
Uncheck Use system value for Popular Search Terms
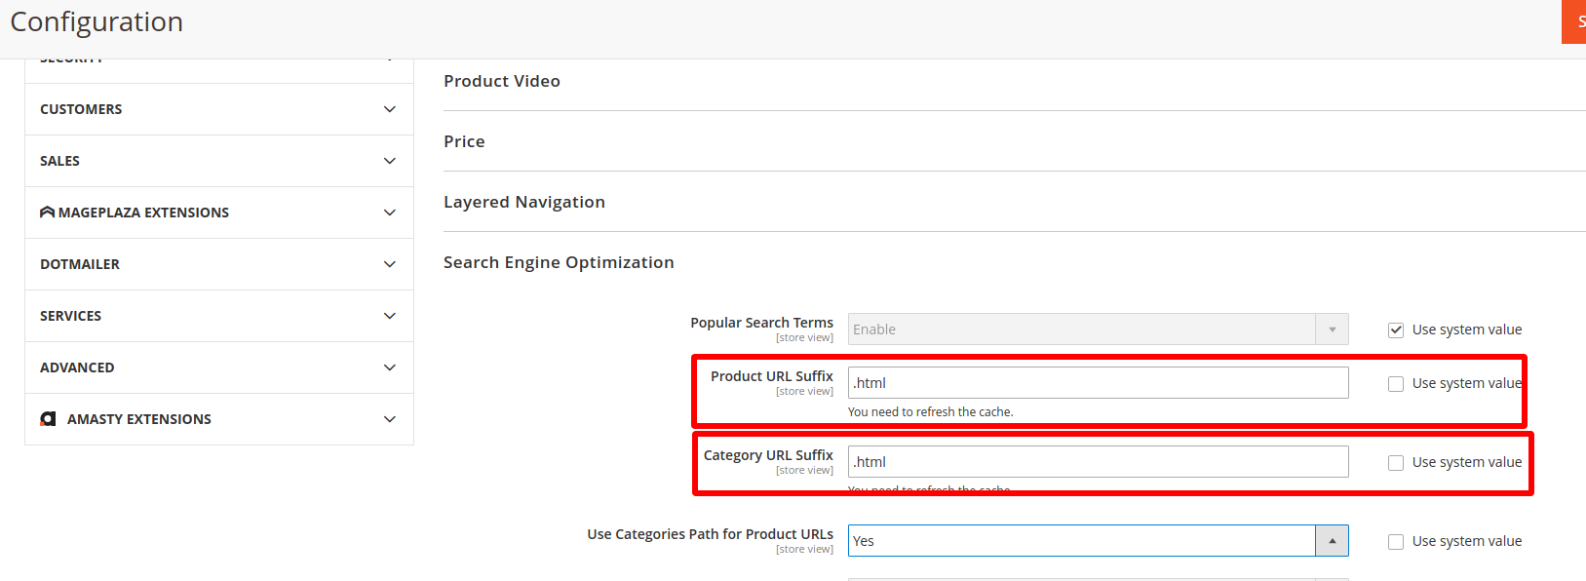coord(1396,330)
